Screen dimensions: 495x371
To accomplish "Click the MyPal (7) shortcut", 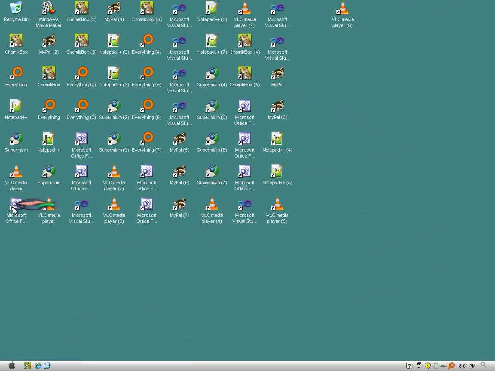I will (179, 207).
